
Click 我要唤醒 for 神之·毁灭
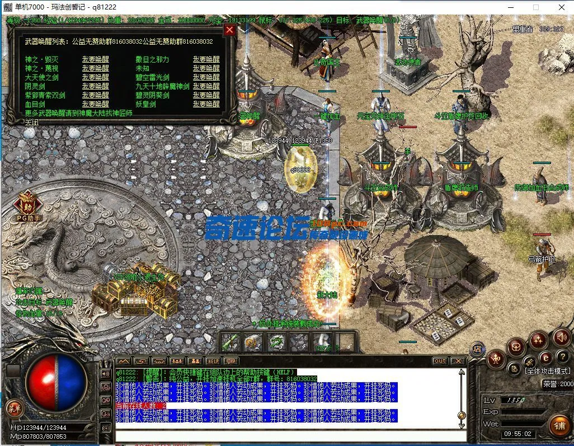(96, 59)
